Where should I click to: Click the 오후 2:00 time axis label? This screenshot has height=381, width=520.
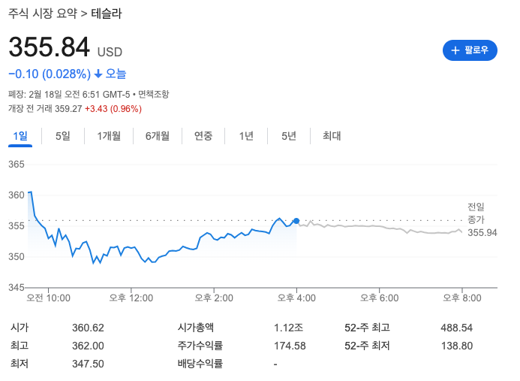click(214, 298)
